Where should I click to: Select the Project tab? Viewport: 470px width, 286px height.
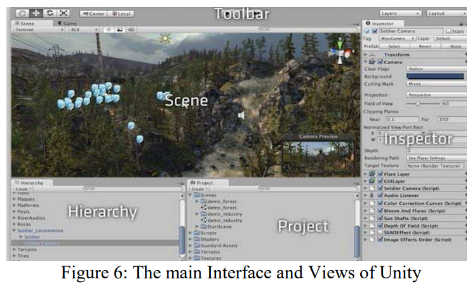[x=208, y=182]
